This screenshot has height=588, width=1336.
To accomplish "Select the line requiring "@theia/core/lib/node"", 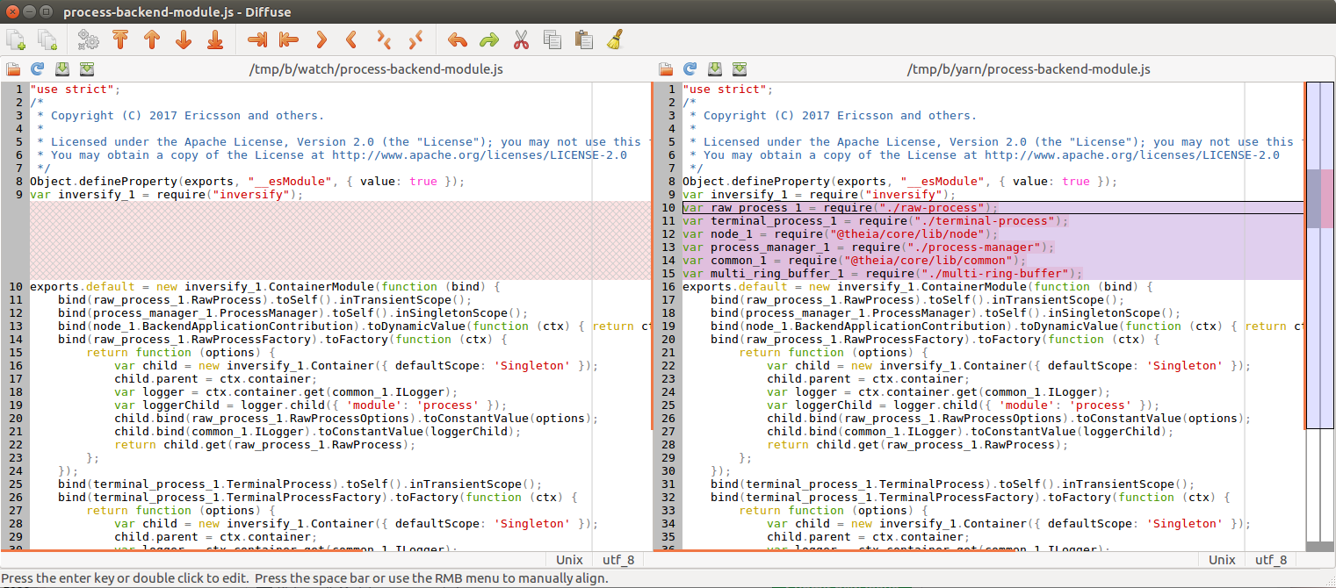I will click(x=993, y=234).
